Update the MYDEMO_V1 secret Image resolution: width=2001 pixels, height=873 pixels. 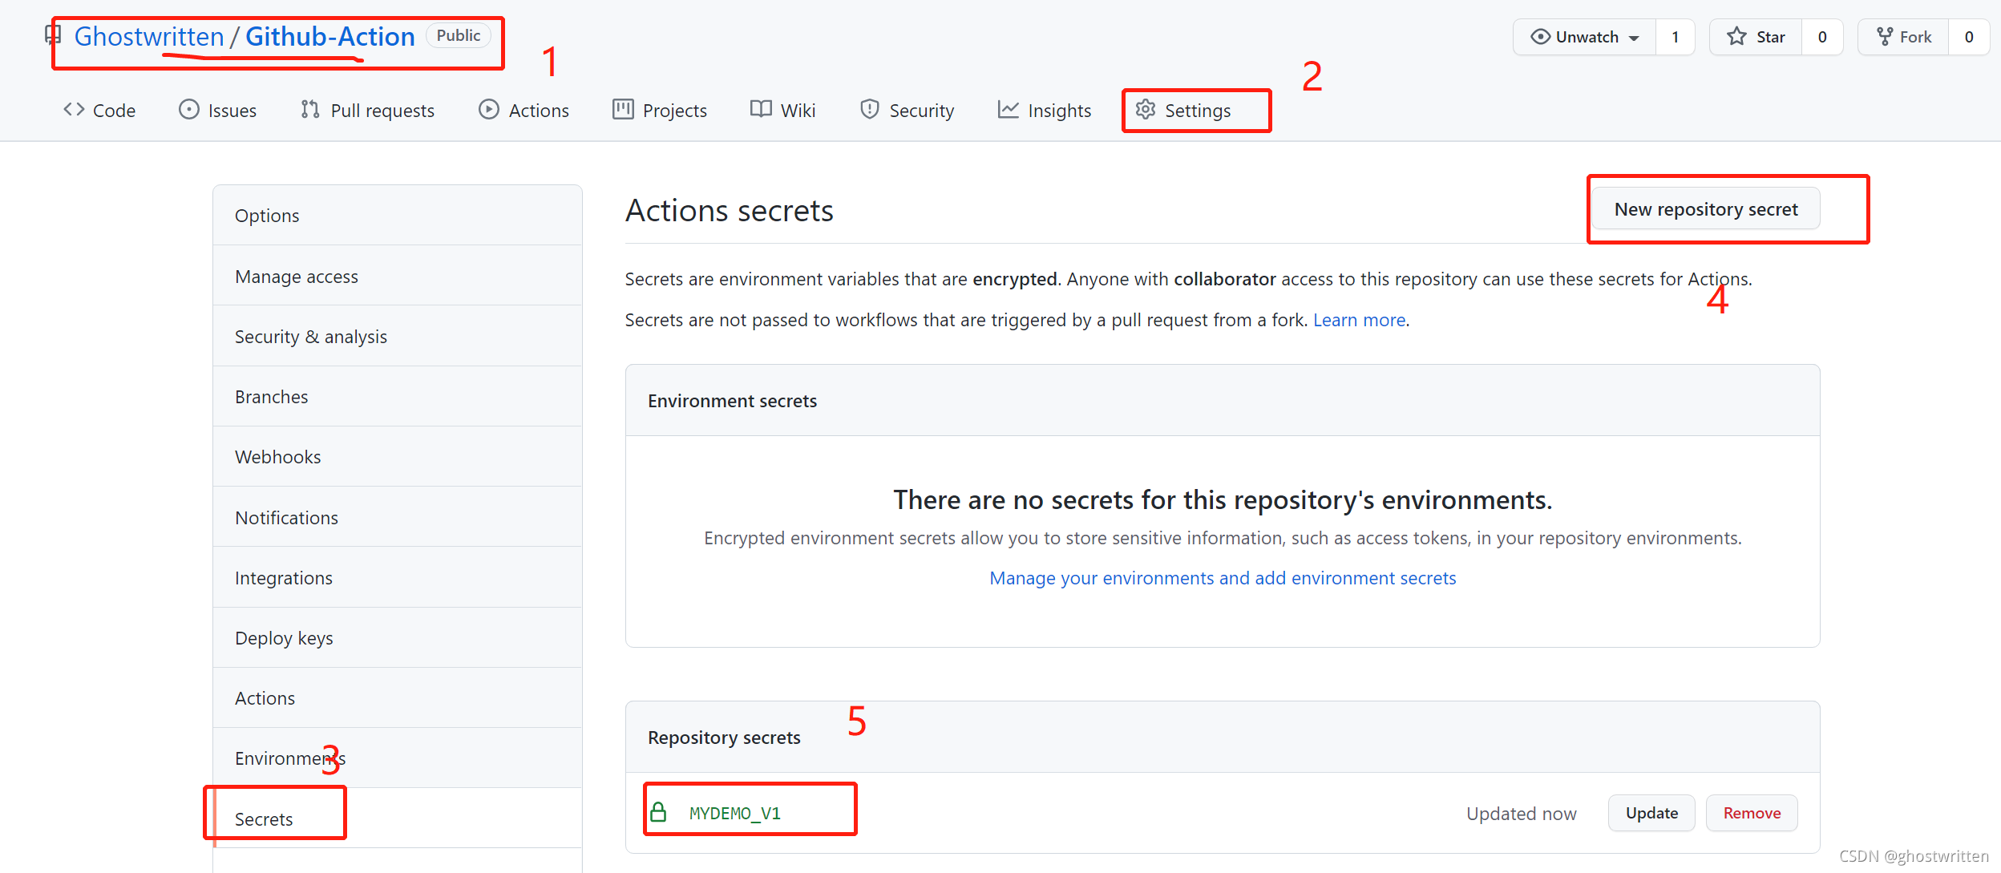click(x=1651, y=813)
